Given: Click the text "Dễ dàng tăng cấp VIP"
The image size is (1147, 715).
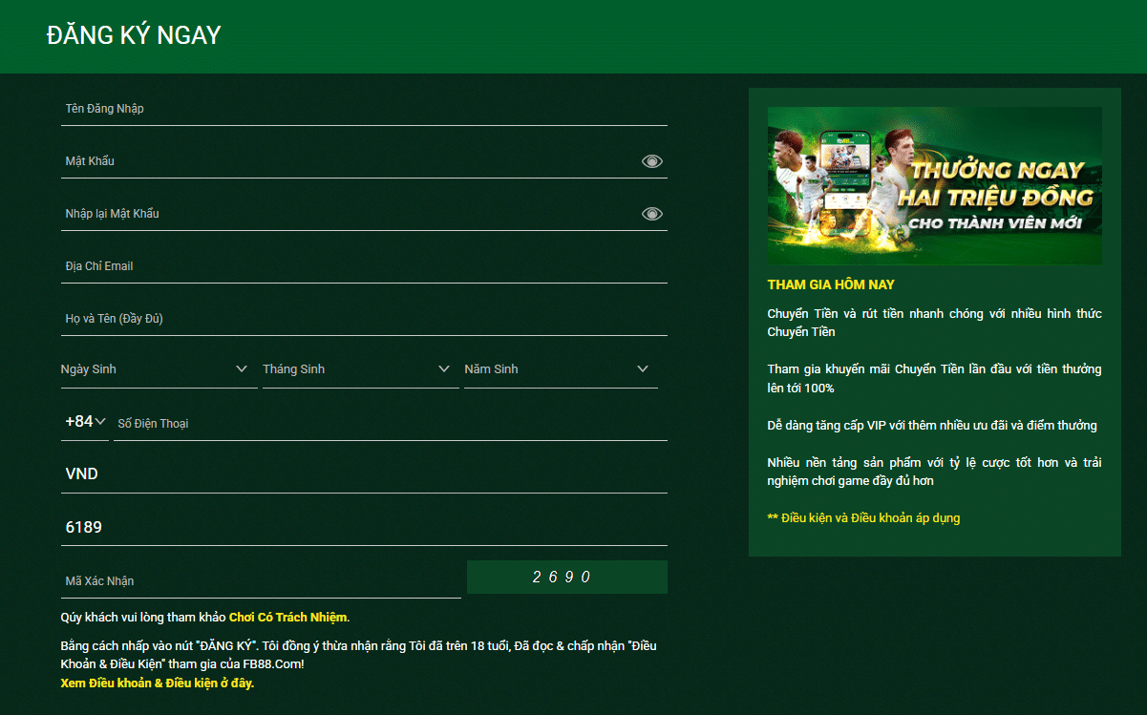Looking at the screenshot, I should (x=826, y=425).
